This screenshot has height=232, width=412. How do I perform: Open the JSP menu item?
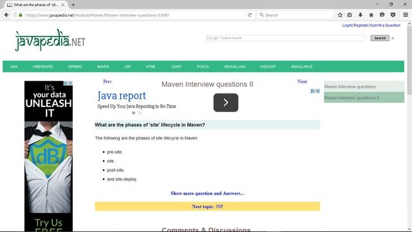tap(127, 66)
